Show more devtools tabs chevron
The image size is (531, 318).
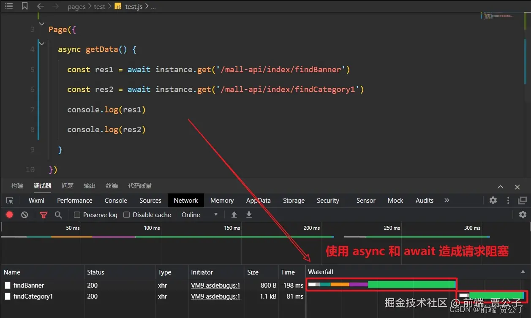[447, 200]
